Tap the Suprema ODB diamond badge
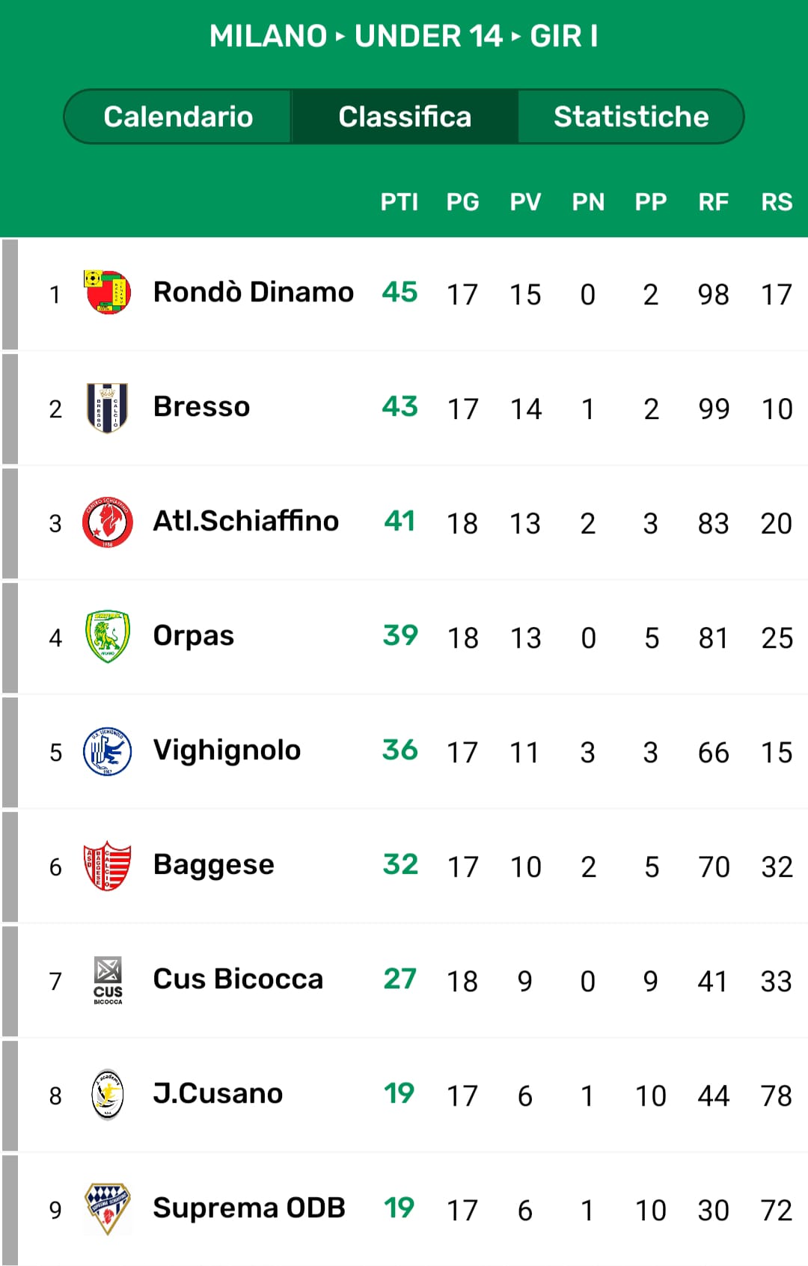808x1266 pixels. click(x=108, y=1208)
